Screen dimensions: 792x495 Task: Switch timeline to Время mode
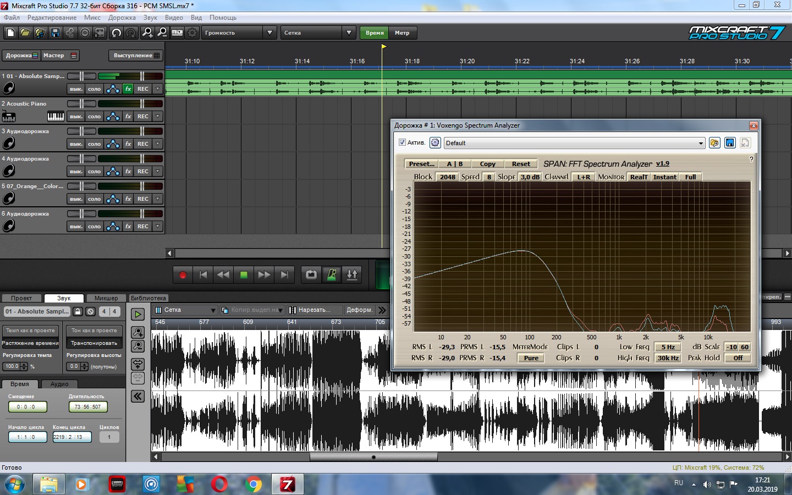click(x=375, y=33)
